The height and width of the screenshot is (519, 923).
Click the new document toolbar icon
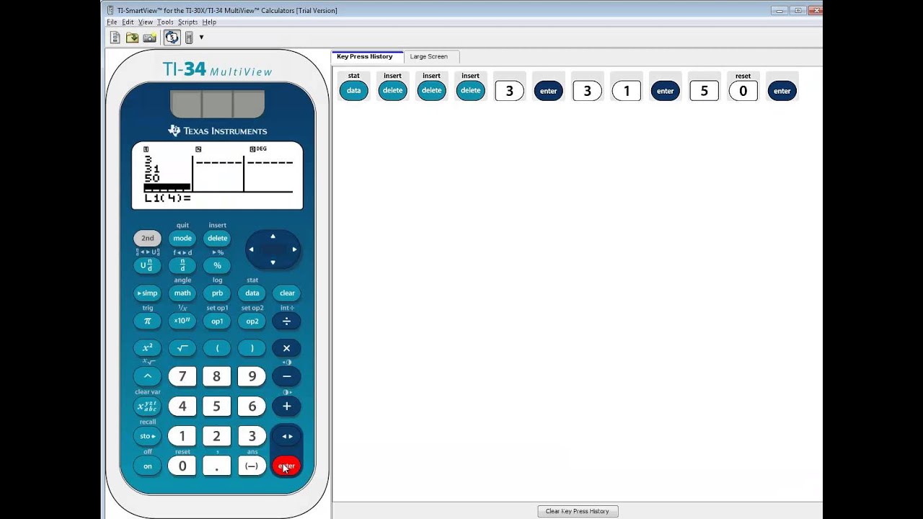115,37
